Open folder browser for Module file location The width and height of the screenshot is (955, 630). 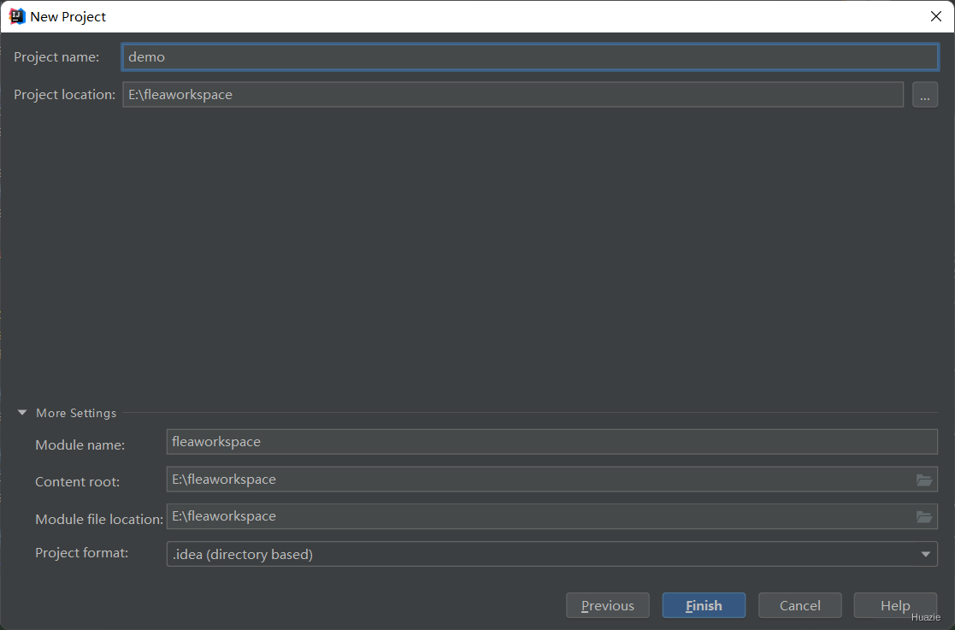point(924,517)
